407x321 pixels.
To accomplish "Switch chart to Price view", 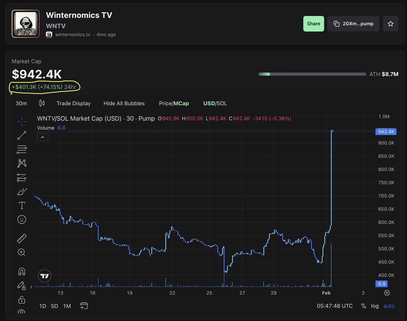I will point(166,103).
